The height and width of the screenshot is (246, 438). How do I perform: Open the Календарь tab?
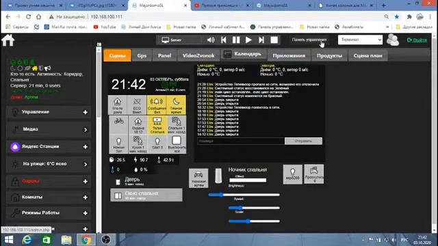244,54
